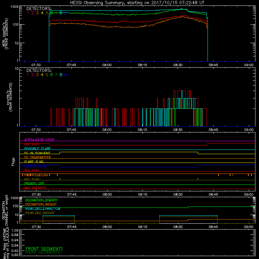Select green detector 6 in rear segments legend

coord(51,75)
